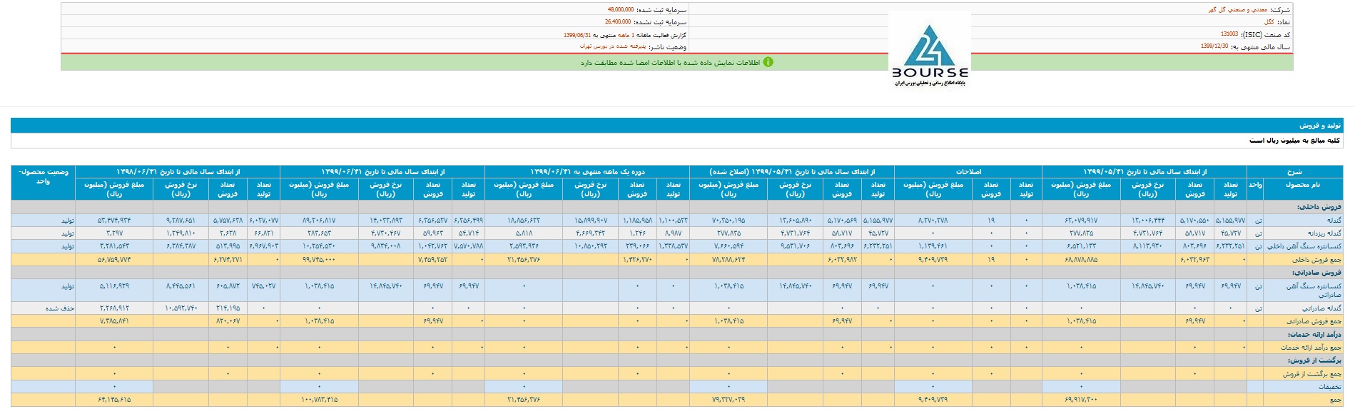Click the کنسانتره سنگ آهن داخلی row label

click(1304, 246)
